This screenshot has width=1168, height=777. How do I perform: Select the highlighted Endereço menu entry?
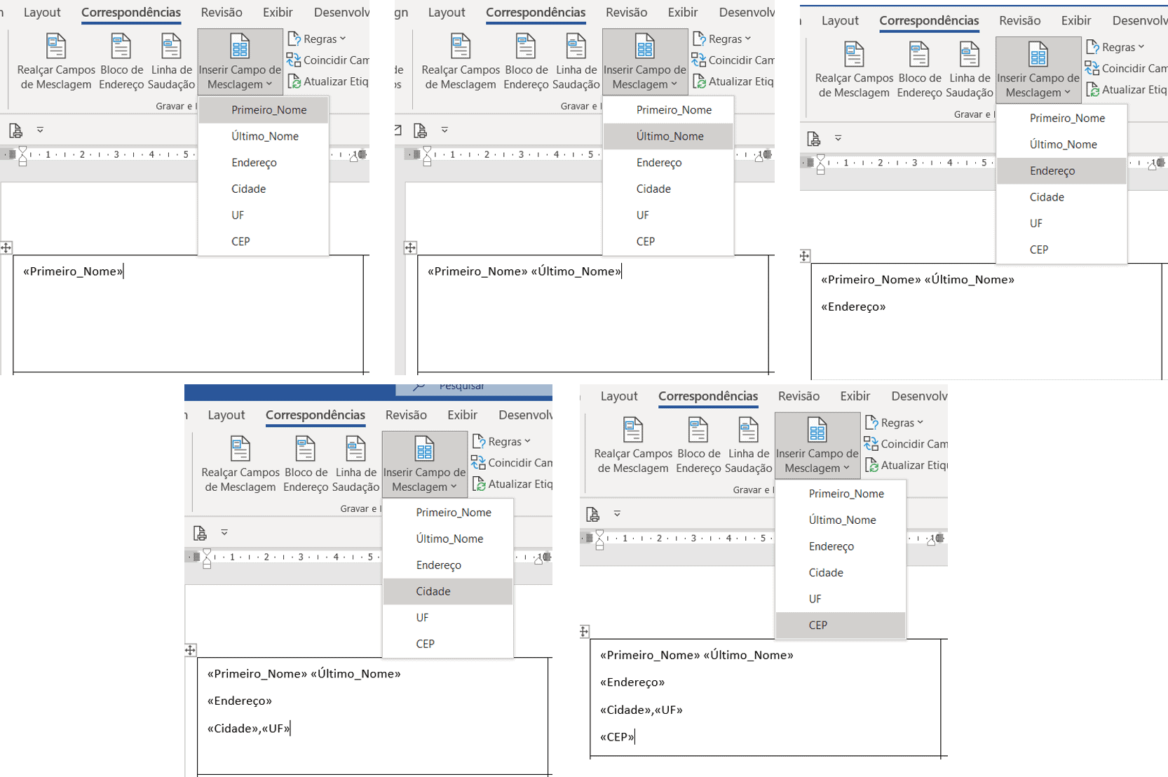pyautogui.click(x=1061, y=171)
